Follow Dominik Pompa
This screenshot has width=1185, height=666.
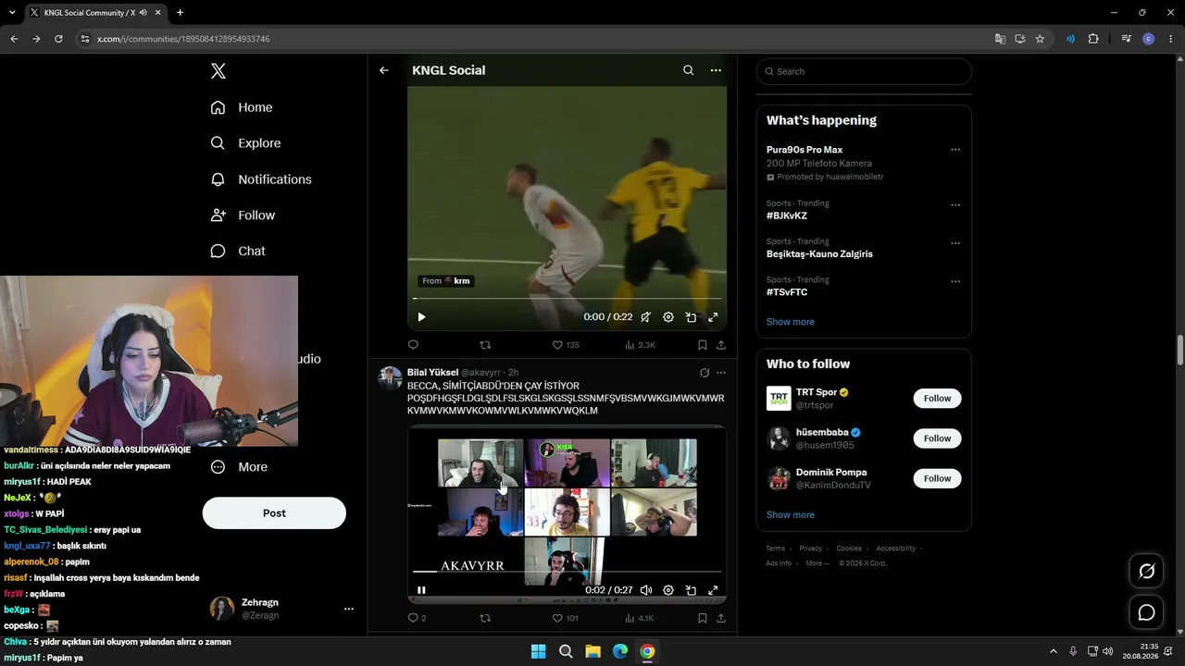coord(937,478)
